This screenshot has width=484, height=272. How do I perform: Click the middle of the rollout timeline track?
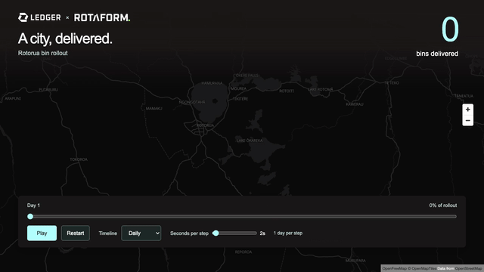coord(242,217)
